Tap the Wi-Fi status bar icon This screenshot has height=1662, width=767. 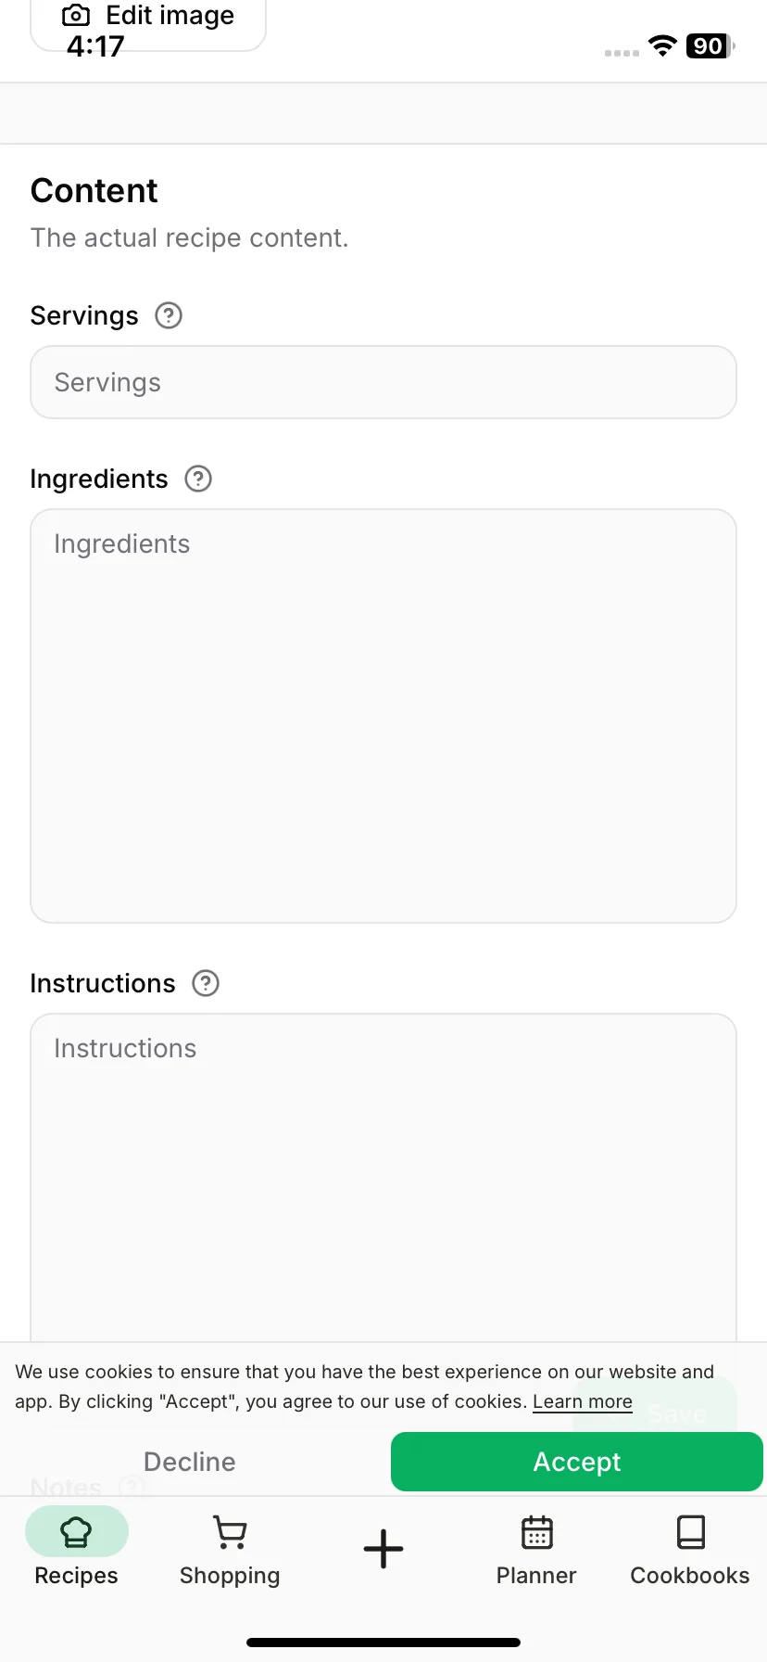662,45
